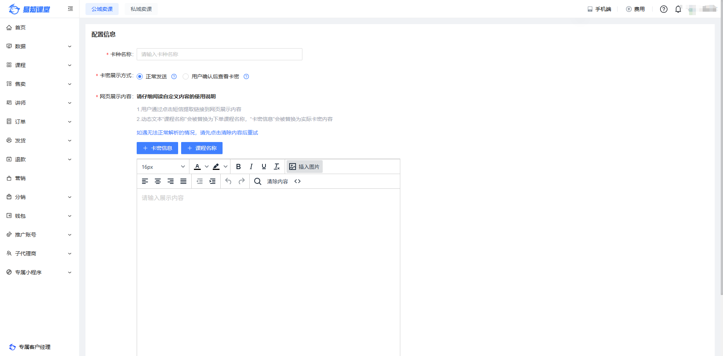Align text right in editor

[x=171, y=181]
